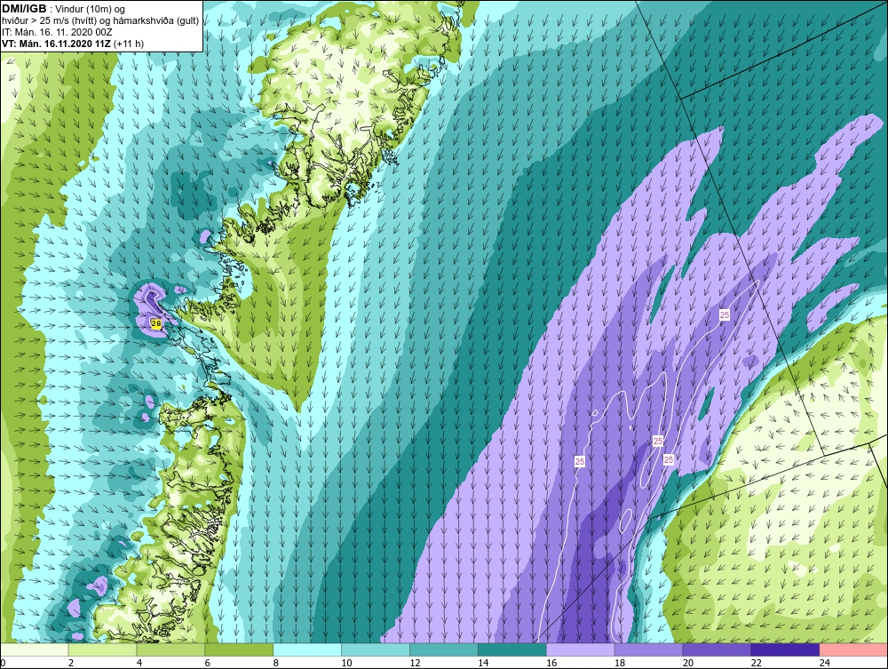This screenshot has width=888, height=669.
Task: Click the '(+11 h)' forecast offset text
Action: (129, 44)
